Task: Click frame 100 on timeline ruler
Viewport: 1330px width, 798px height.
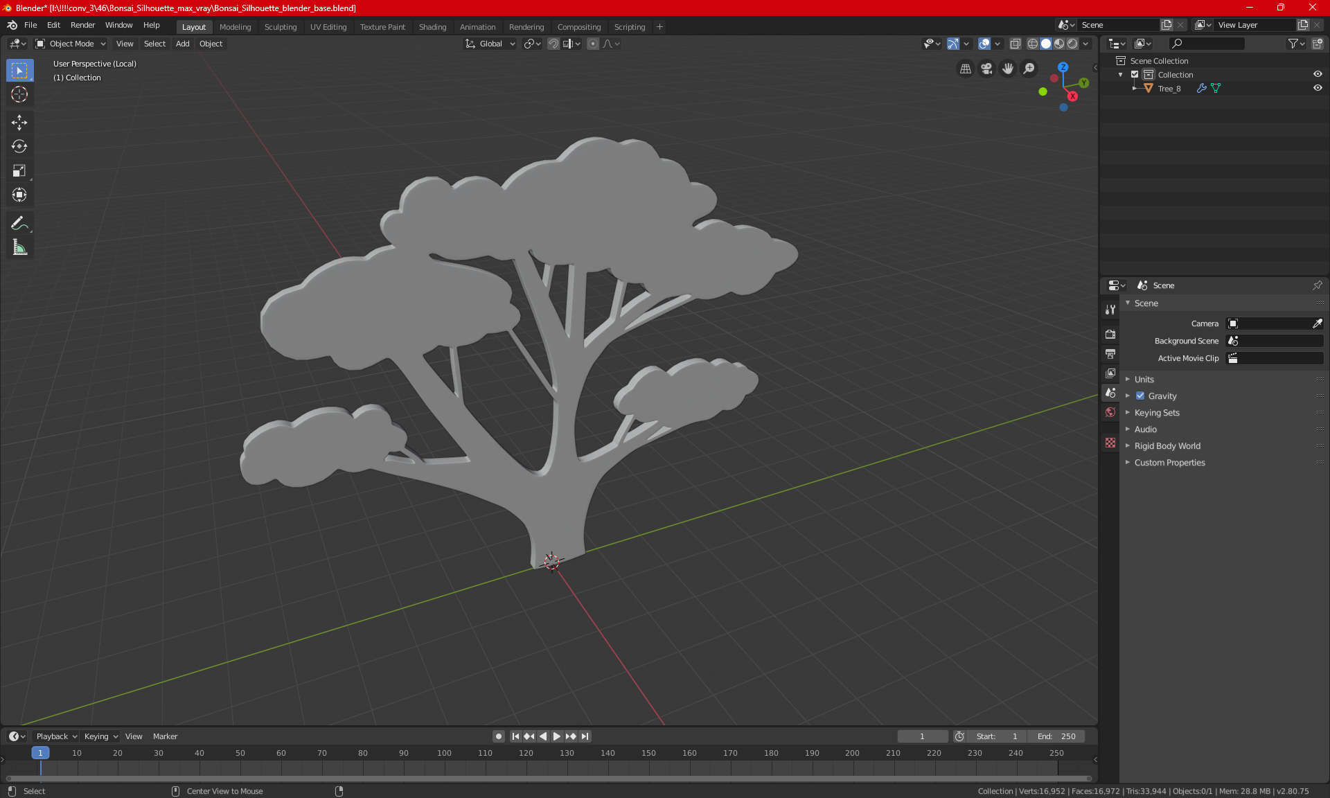Action: click(x=444, y=753)
